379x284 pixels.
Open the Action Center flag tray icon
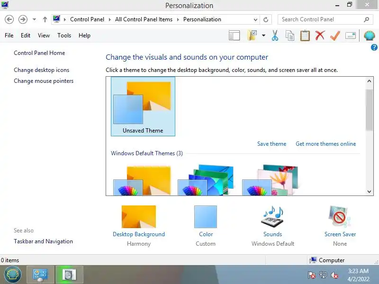(x=312, y=275)
